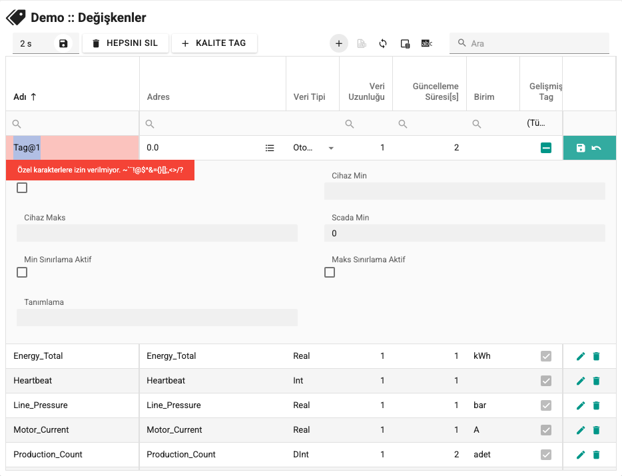
Task: Undo changes on the Tag@1 row
Action: (x=596, y=148)
